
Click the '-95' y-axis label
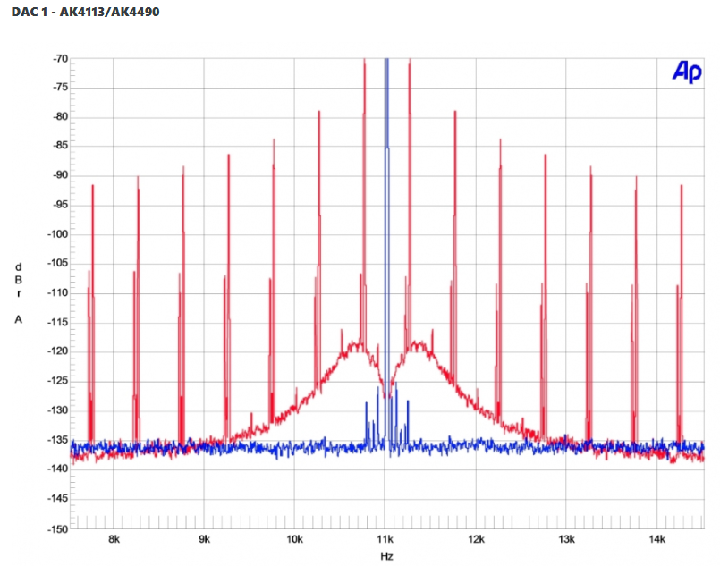pos(60,204)
